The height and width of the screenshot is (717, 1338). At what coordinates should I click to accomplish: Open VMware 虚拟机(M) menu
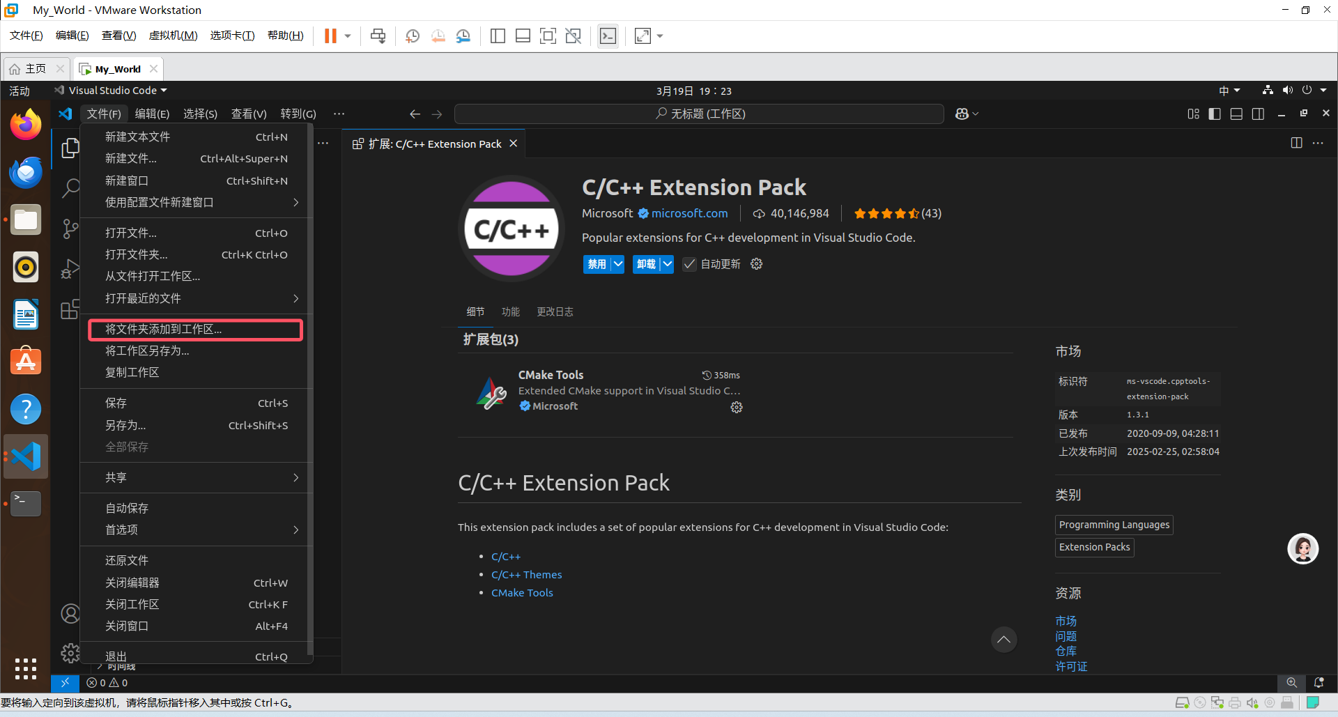tap(173, 36)
